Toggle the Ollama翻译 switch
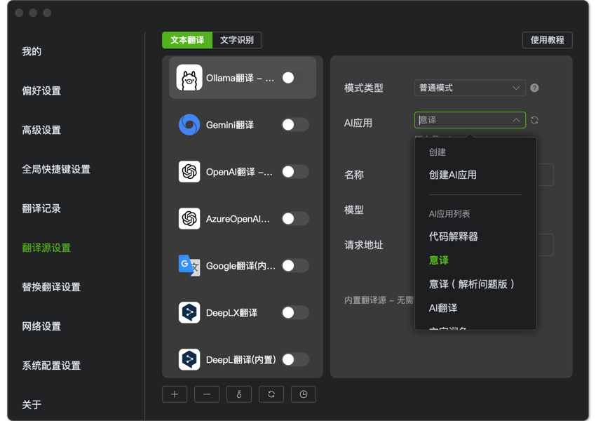 tap(295, 78)
